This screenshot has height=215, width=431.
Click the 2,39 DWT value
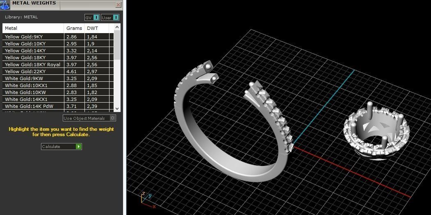[92, 106]
